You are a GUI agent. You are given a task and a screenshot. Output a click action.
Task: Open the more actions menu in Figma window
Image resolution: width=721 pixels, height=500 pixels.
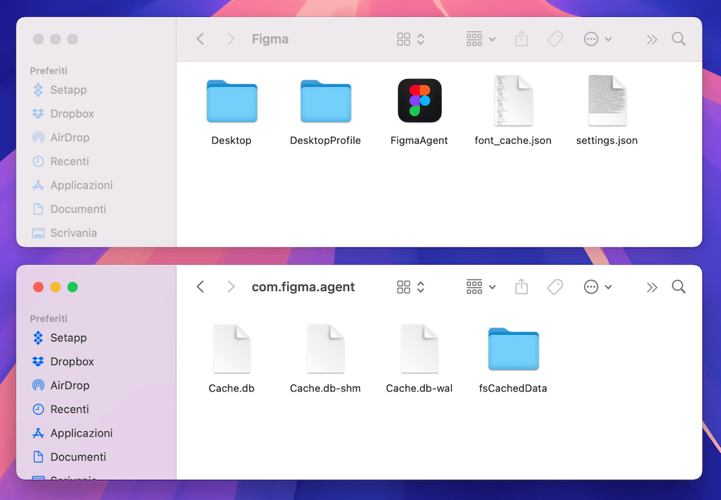[597, 40]
